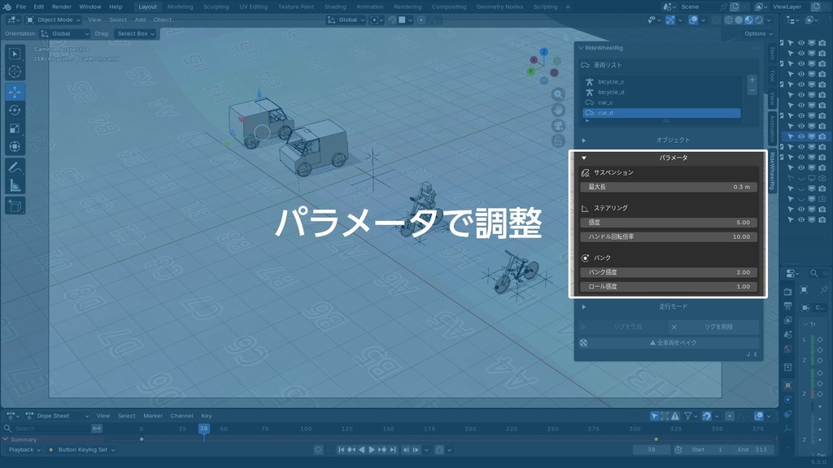Click the magnifier zoom icon in viewport gizmo
833x468 pixels.
coord(558,93)
